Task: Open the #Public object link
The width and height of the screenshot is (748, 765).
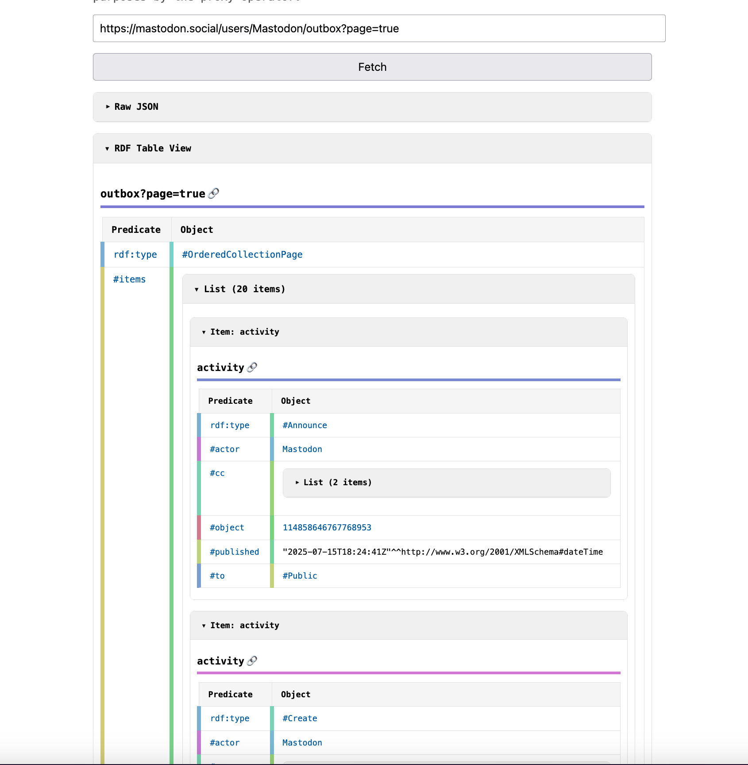Action: (x=300, y=576)
